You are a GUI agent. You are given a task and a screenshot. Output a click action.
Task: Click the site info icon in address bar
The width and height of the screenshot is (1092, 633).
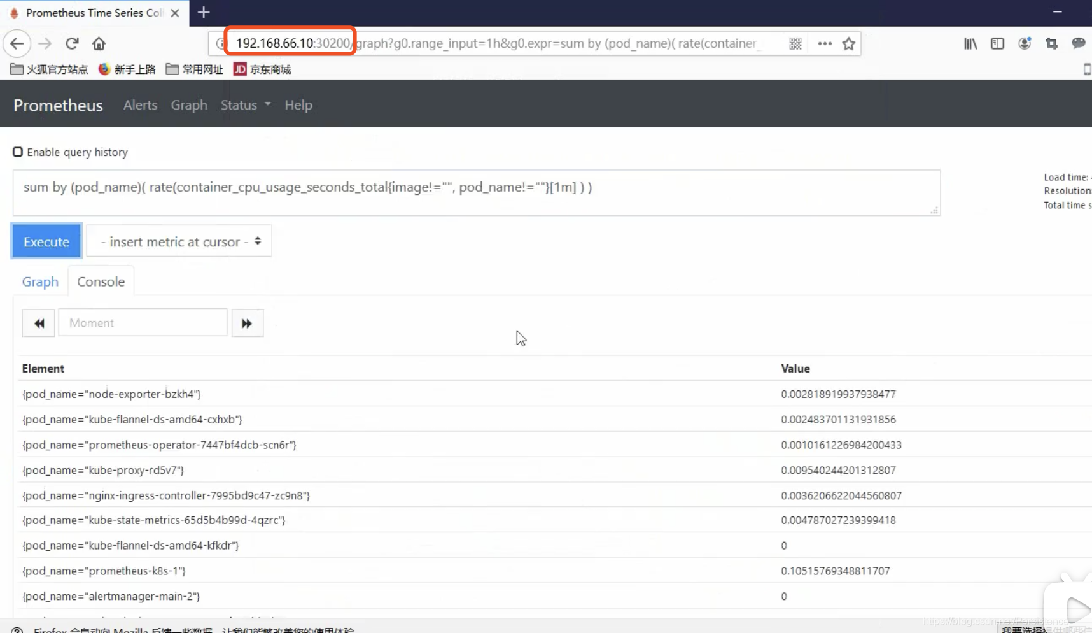pyautogui.click(x=220, y=44)
